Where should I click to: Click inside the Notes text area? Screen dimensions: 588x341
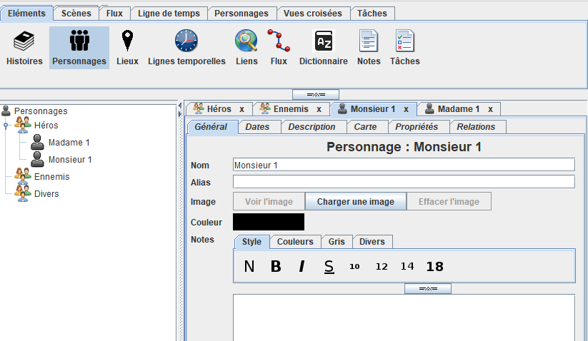tap(404, 317)
